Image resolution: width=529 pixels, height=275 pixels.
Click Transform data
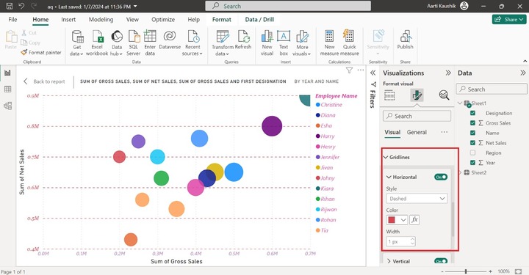coord(223,43)
